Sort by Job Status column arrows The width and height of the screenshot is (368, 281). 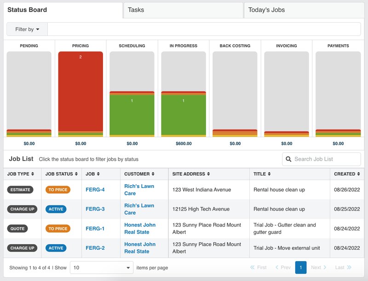[76, 174]
